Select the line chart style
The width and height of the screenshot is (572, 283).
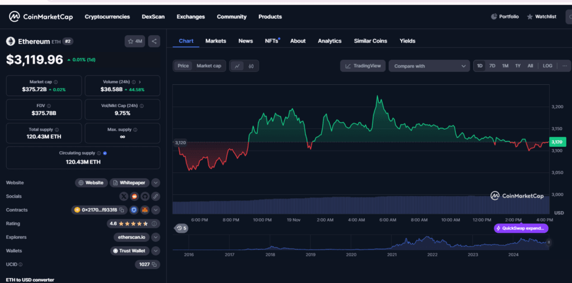(237, 66)
